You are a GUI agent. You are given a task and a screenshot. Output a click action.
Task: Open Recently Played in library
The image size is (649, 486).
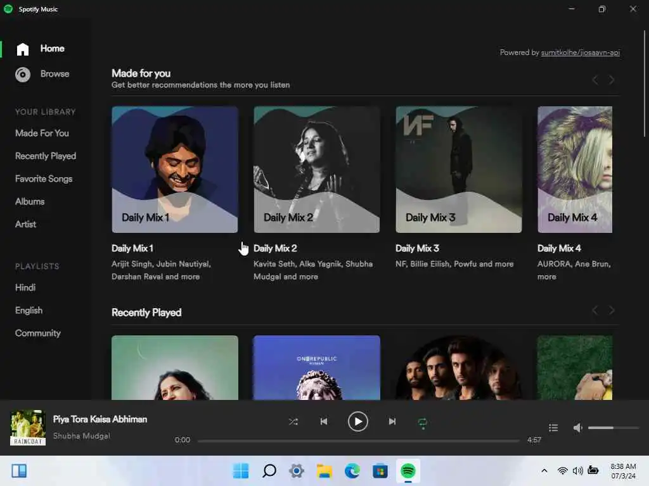tap(46, 156)
